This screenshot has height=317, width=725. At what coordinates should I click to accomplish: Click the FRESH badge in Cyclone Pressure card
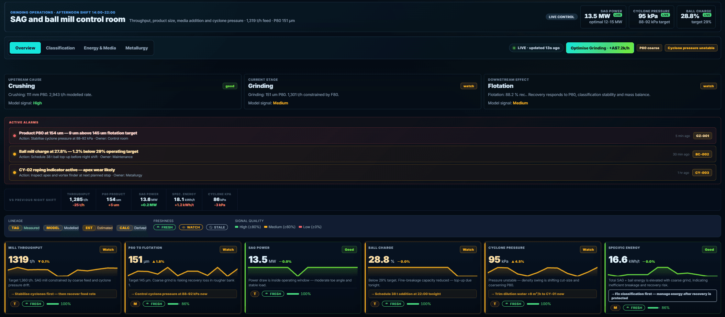tap(513, 304)
